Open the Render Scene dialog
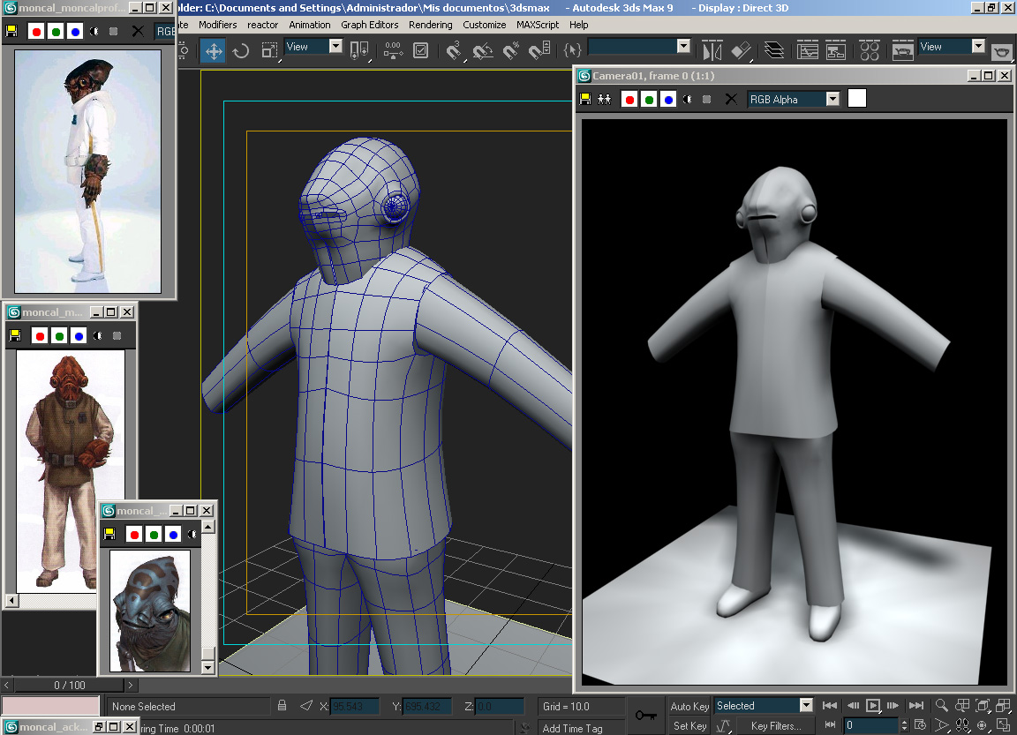This screenshot has height=735, width=1017. pyautogui.click(x=902, y=50)
